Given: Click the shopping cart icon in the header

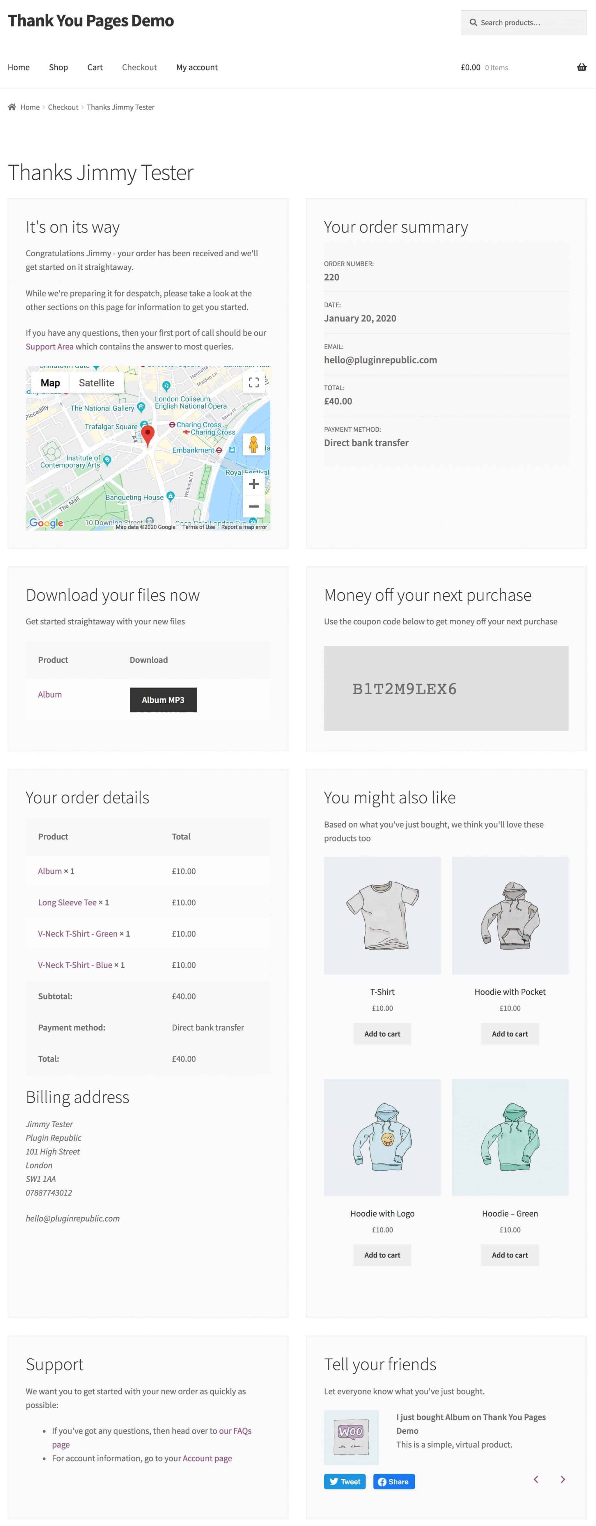Looking at the screenshot, I should pos(582,67).
